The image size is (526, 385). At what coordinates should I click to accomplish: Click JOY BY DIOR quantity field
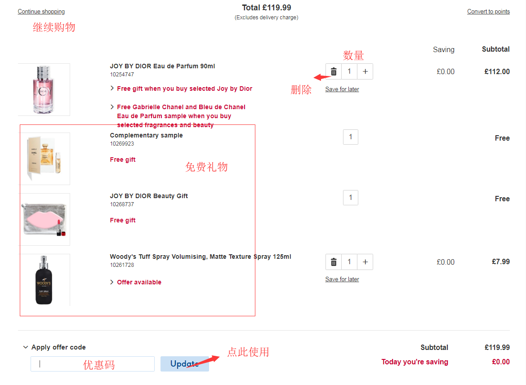tap(349, 71)
